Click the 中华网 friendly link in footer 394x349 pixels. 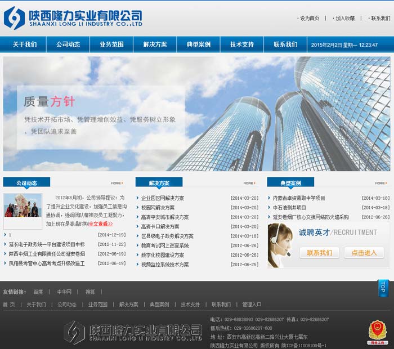point(64,292)
